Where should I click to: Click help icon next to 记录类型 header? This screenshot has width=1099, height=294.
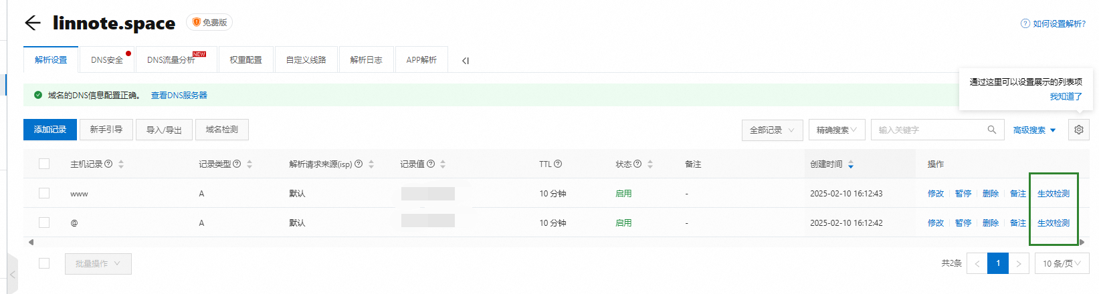point(237,164)
